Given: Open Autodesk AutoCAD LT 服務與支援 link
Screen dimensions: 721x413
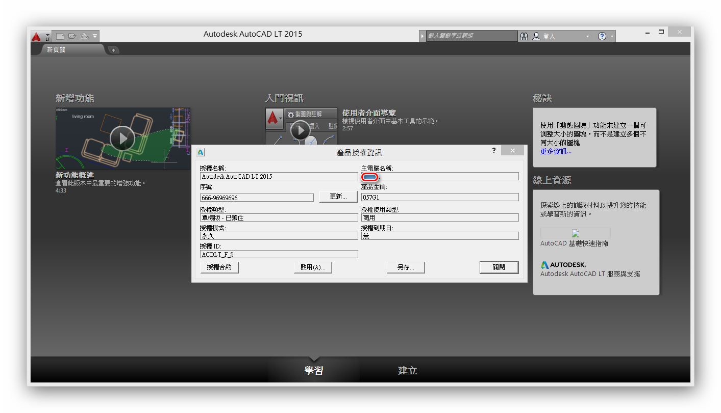Looking at the screenshot, I should (590, 274).
